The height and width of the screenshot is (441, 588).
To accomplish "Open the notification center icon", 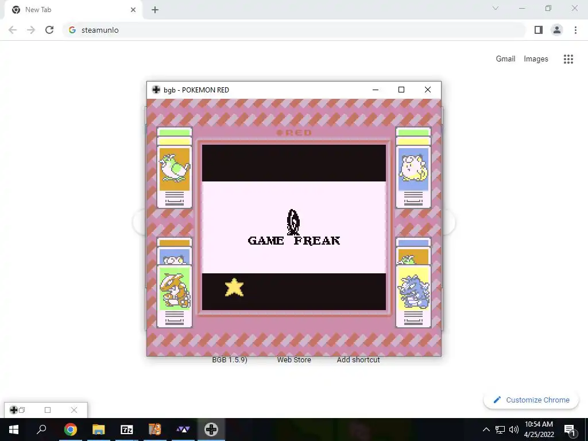I will tap(570, 430).
